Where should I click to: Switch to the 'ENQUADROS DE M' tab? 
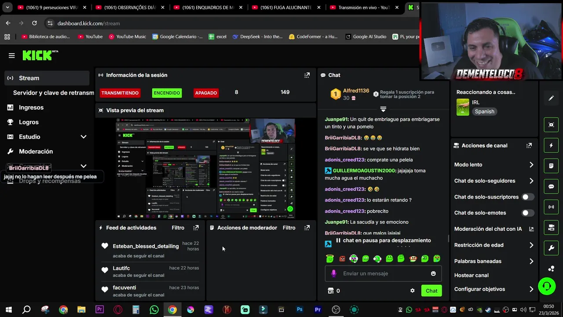point(208,7)
